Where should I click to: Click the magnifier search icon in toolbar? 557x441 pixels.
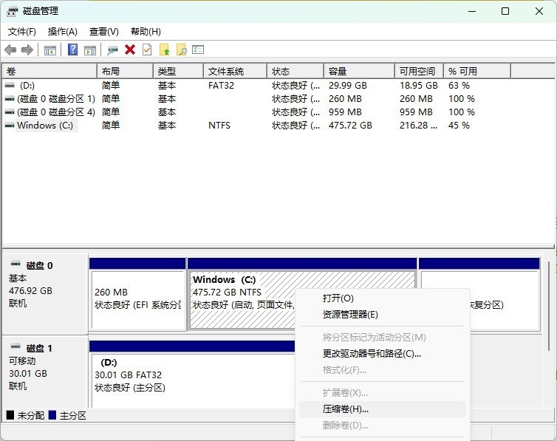pos(181,49)
